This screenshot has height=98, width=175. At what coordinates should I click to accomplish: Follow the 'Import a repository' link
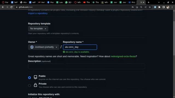[38, 13]
